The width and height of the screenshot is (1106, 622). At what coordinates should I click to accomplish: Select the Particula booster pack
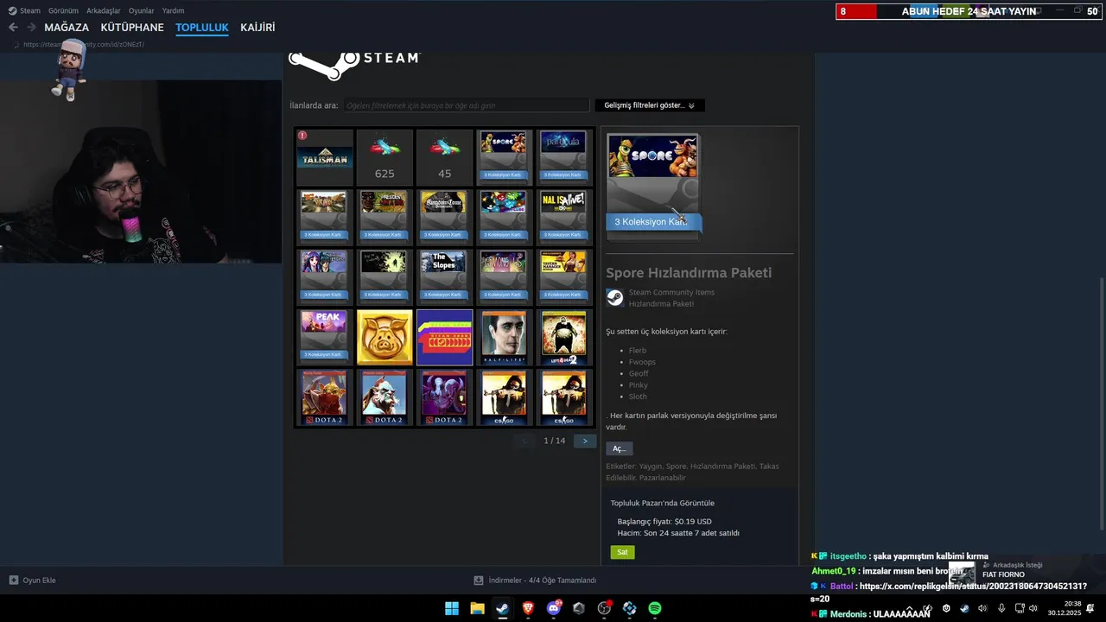coord(563,157)
